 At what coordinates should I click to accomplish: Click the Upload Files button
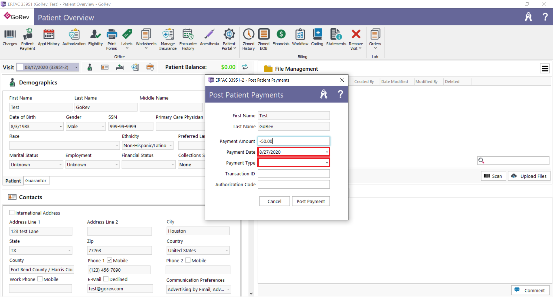point(529,176)
